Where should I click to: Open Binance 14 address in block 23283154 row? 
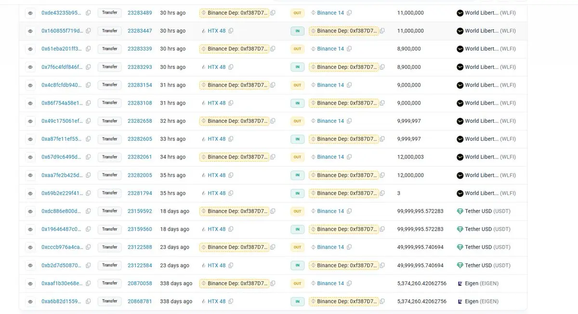click(330, 85)
